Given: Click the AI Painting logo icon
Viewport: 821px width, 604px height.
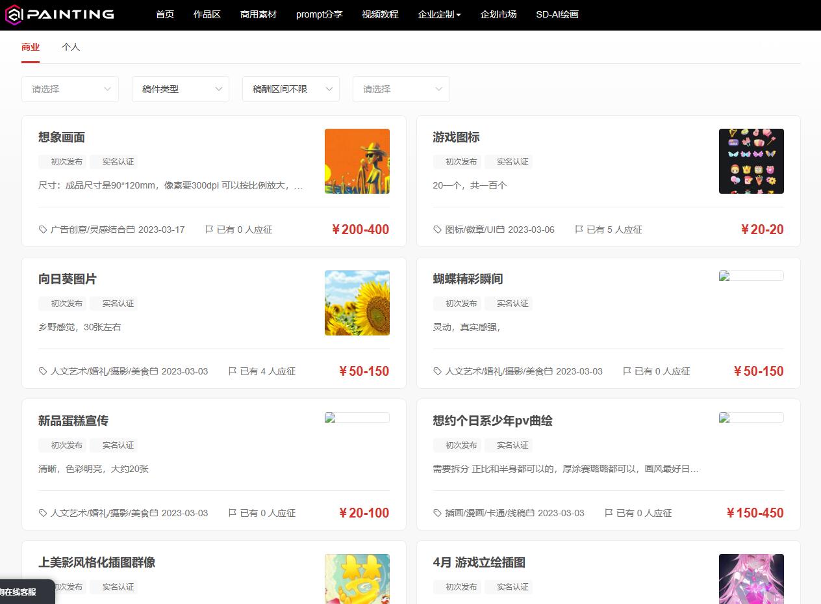Looking at the screenshot, I should pos(14,14).
